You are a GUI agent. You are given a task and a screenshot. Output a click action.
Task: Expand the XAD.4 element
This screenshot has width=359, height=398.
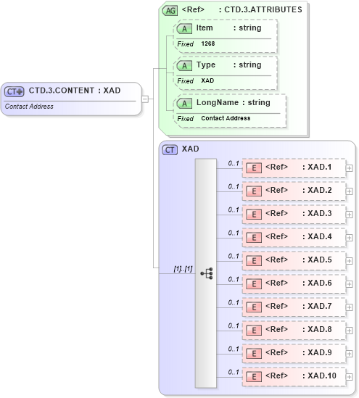(x=349, y=238)
